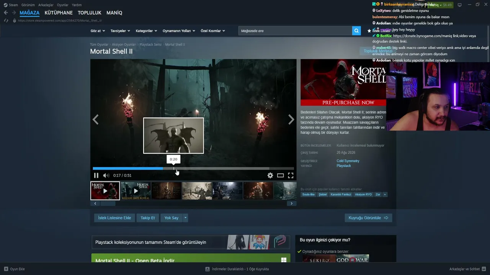Select the Aksiyon RYO tag

coord(363,194)
